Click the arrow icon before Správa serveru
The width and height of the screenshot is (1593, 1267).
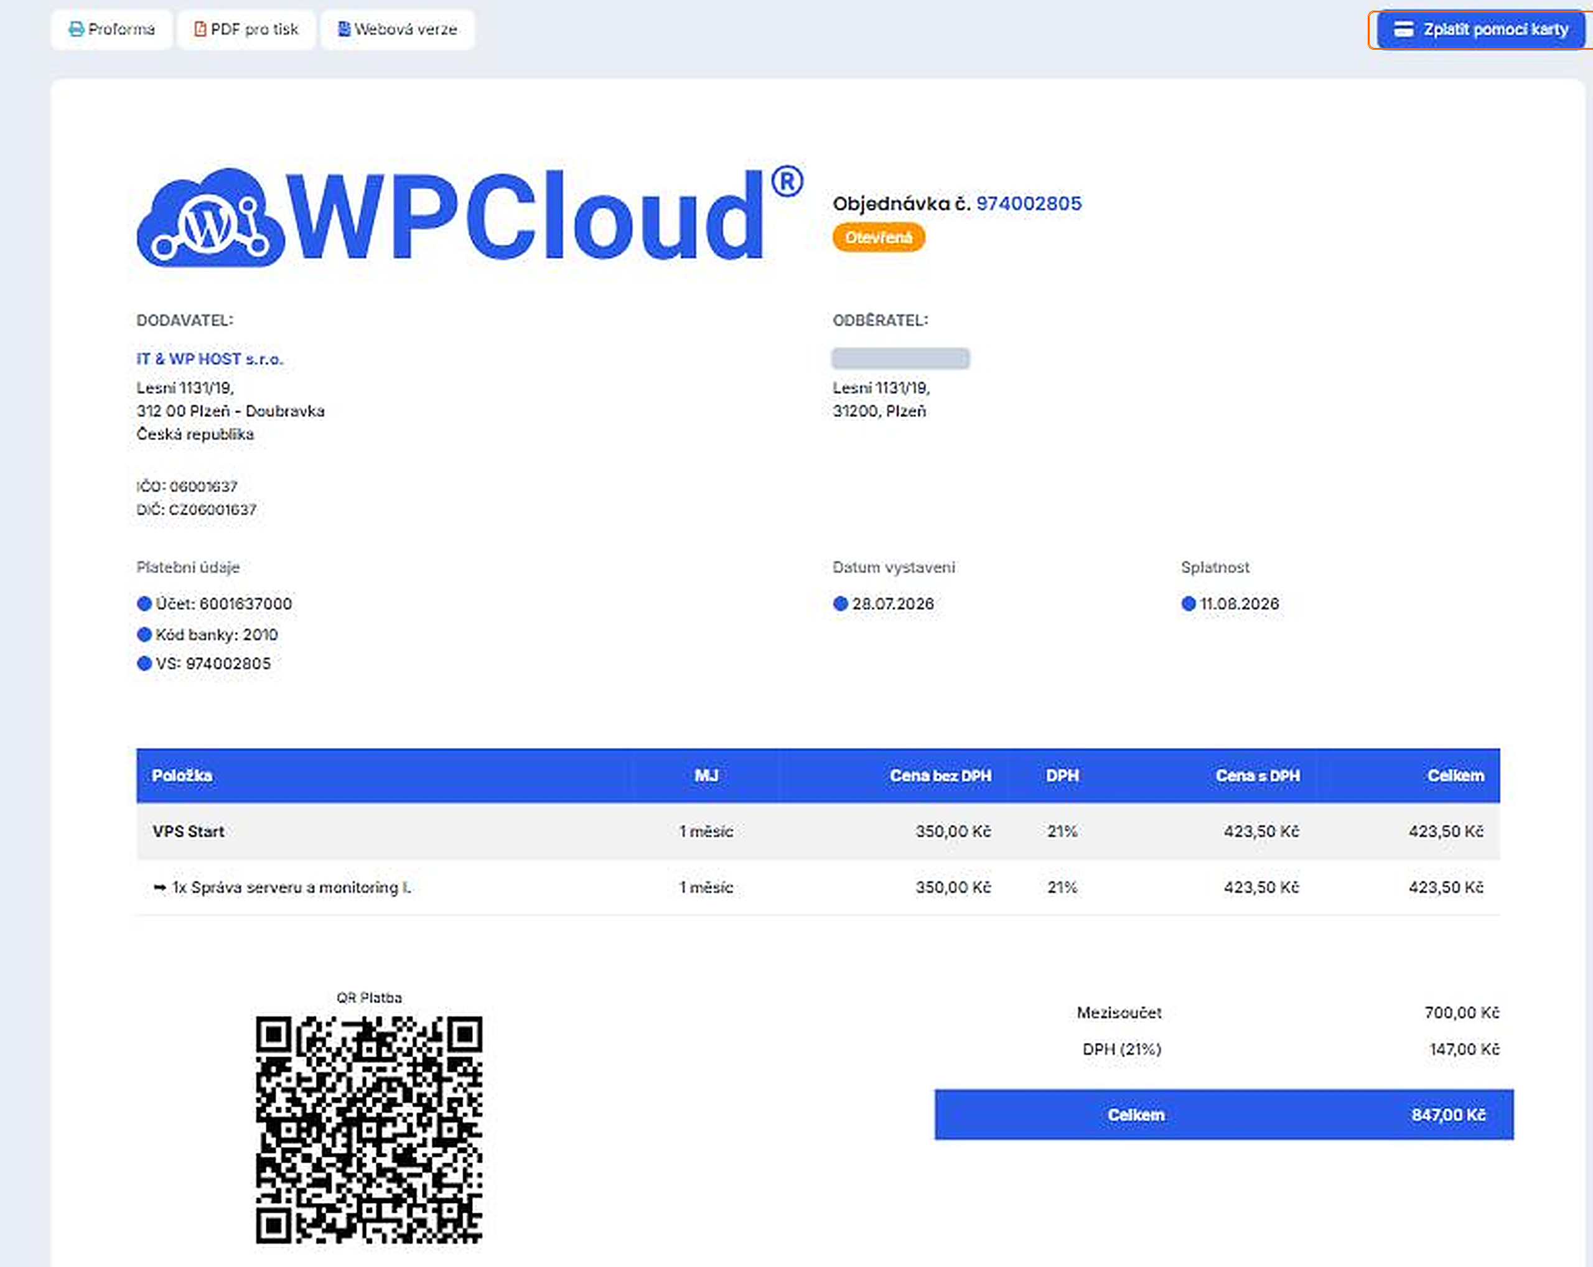tap(159, 887)
